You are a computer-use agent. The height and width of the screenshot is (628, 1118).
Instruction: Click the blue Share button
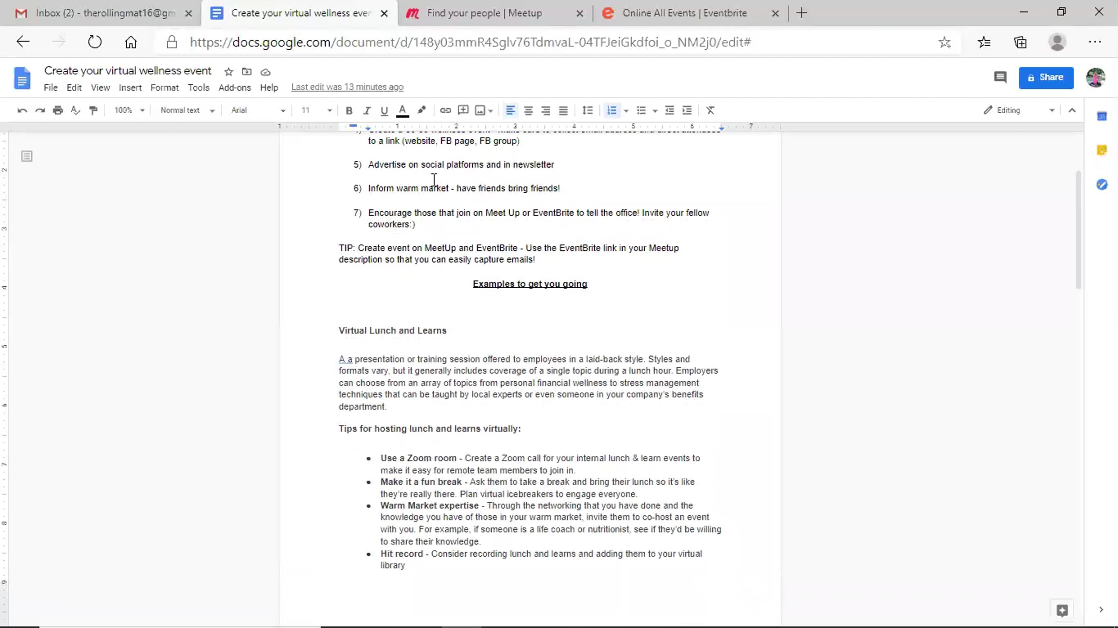click(x=1046, y=78)
